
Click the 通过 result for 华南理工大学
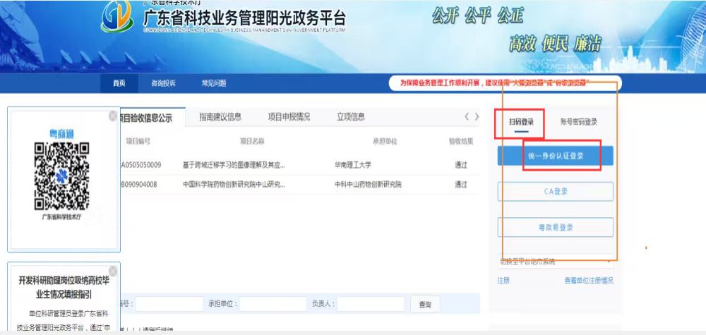coord(460,165)
